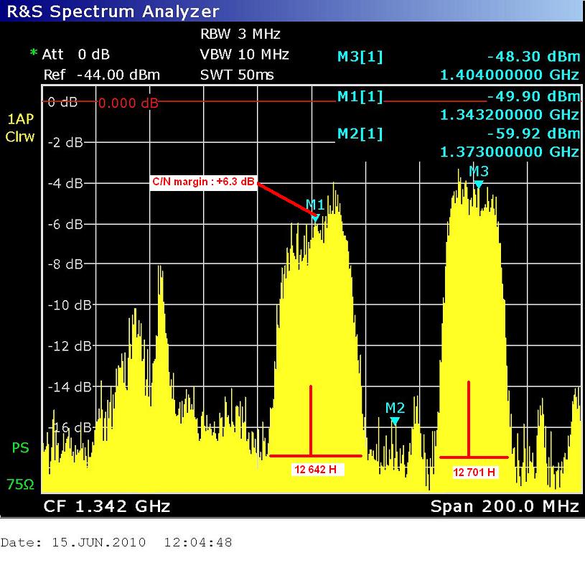Click the M3 marker triangle on right carrier

pyautogui.click(x=479, y=185)
